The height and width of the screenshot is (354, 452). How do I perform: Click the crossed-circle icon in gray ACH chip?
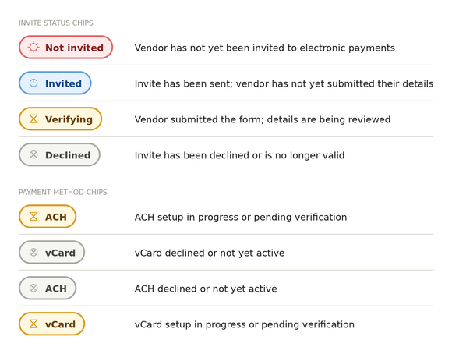tap(34, 288)
